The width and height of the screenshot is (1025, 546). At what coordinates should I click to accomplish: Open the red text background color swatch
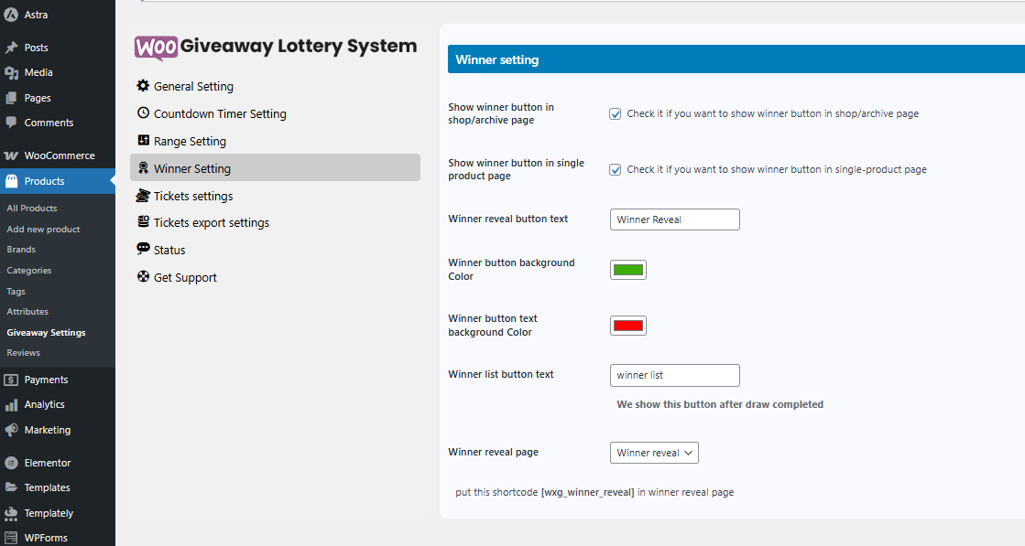pyautogui.click(x=628, y=326)
